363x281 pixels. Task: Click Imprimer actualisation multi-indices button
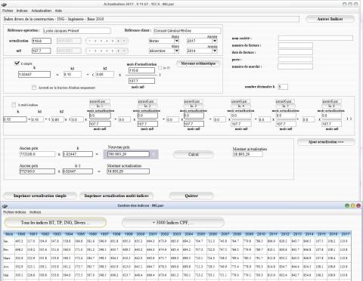tap(116, 196)
